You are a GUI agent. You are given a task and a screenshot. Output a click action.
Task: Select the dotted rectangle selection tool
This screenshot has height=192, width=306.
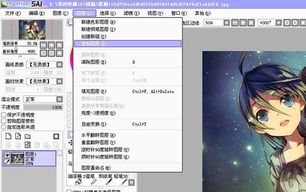(70, 134)
